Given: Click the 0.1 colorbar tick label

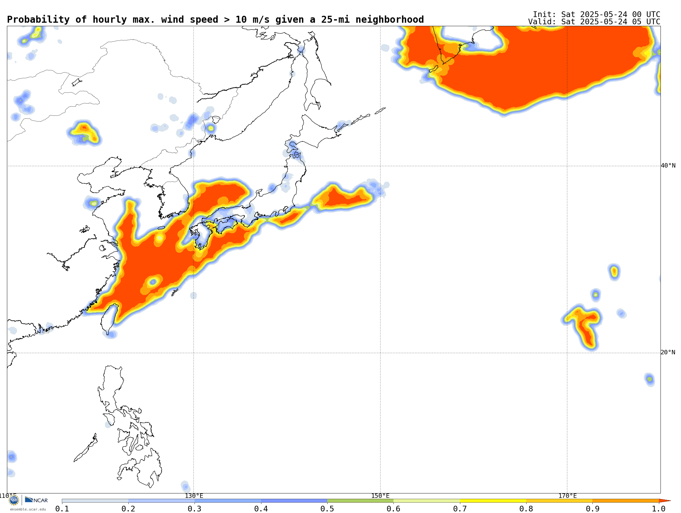Looking at the screenshot, I should (x=62, y=509).
